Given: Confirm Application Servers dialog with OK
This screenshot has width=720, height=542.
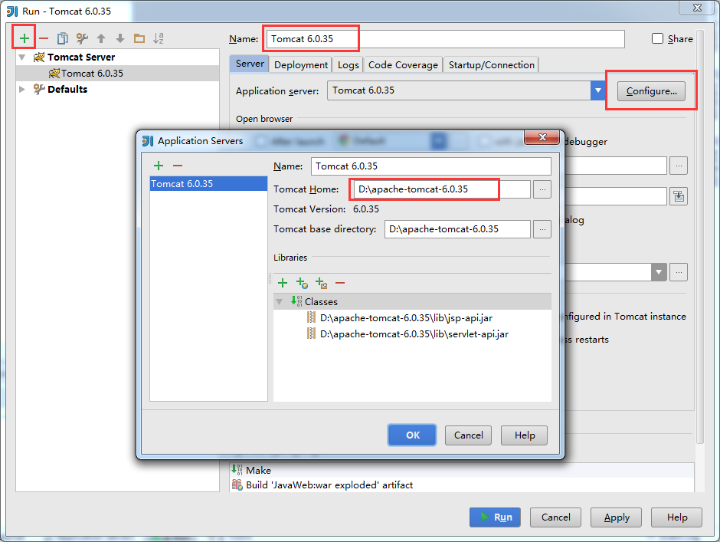Looking at the screenshot, I should coord(412,435).
